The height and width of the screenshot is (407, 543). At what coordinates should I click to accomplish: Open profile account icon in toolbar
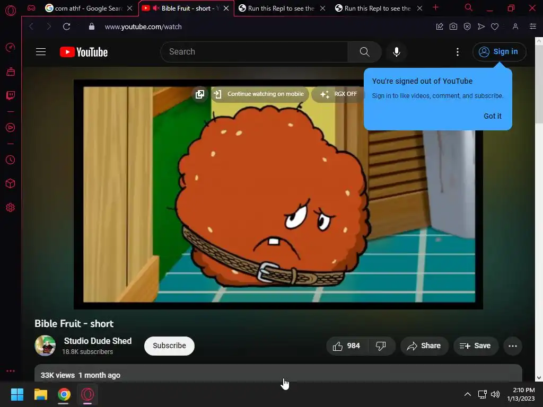point(515,26)
